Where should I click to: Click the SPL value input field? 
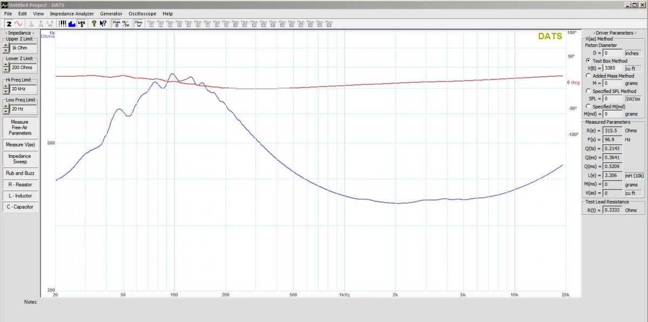(613, 99)
